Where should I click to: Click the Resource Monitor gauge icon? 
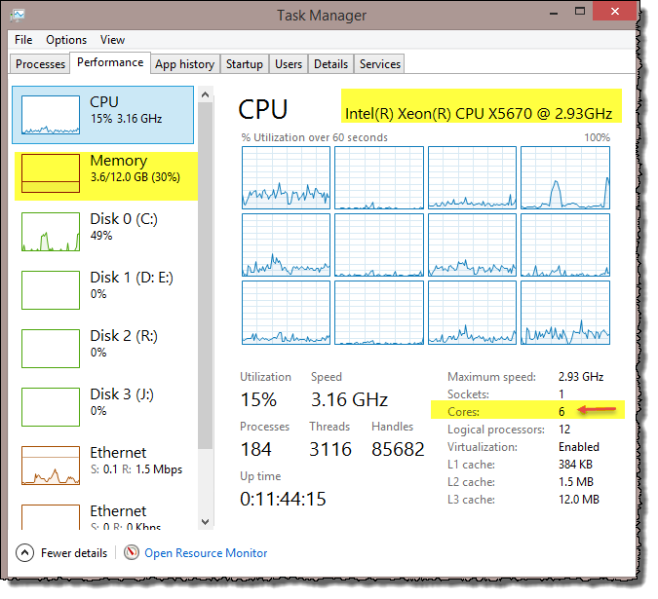[x=132, y=552]
